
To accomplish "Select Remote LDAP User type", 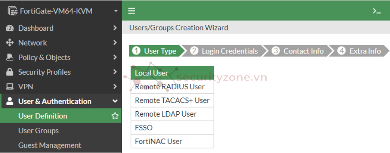I will (172, 114).
